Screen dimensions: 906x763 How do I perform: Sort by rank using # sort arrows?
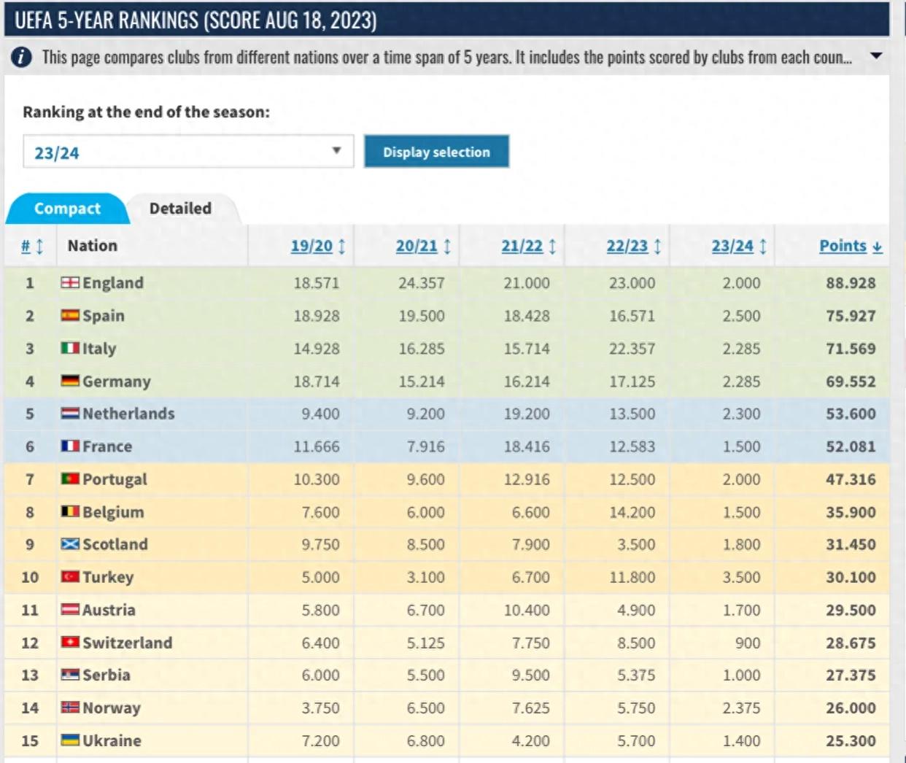pos(39,247)
